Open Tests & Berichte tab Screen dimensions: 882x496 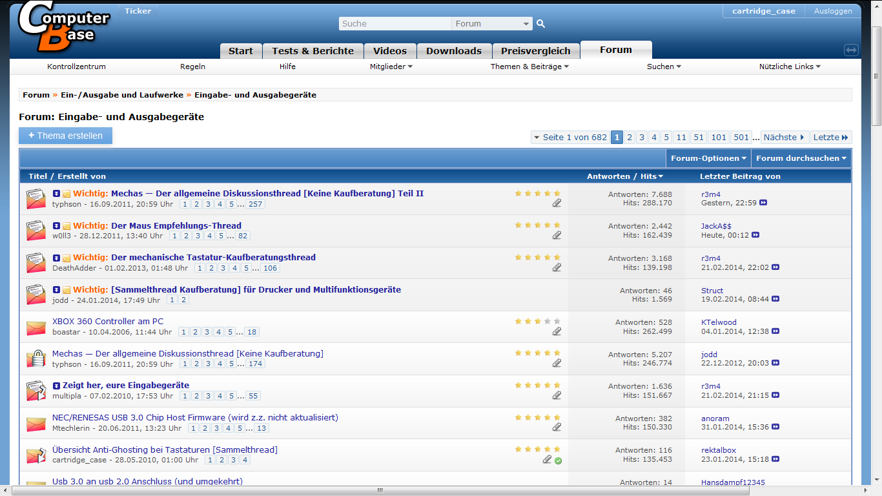[313, 51]
